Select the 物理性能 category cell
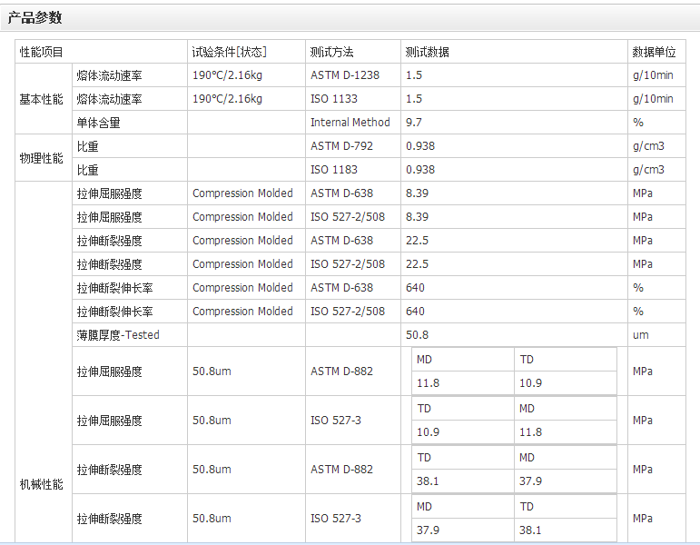This screenshot has height=545, width=700. pyautogui.click(x=42, y=158)
